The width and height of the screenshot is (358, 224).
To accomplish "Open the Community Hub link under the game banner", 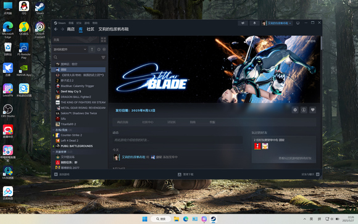I will [x=148, y=122].
